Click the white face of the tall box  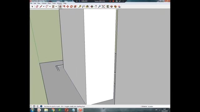(100, 55)
